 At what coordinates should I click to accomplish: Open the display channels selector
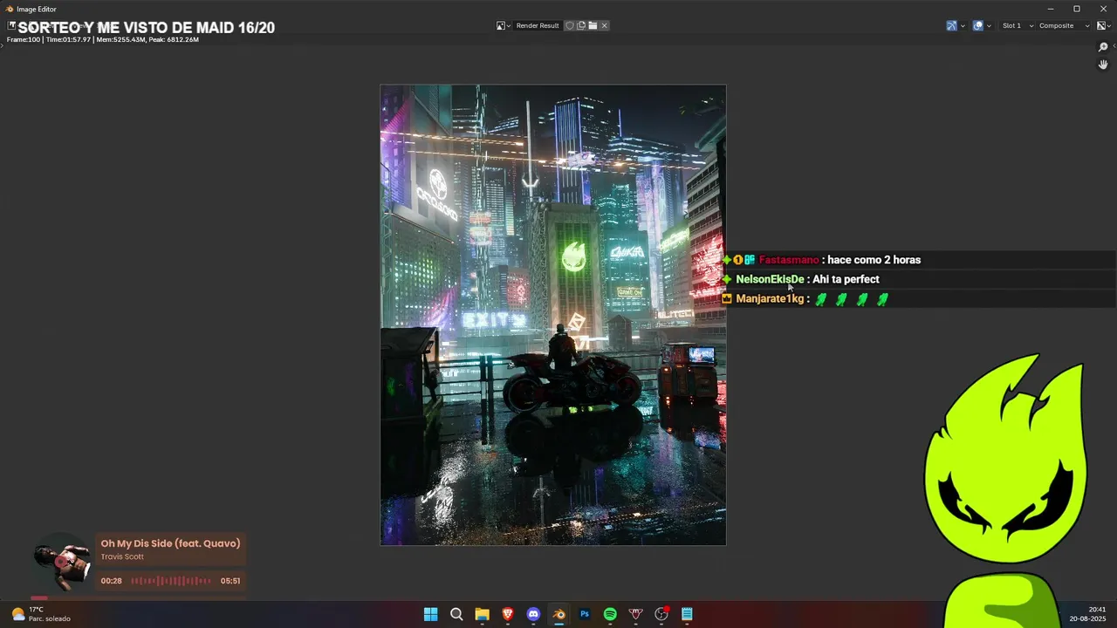click(x=1103, y=25)
